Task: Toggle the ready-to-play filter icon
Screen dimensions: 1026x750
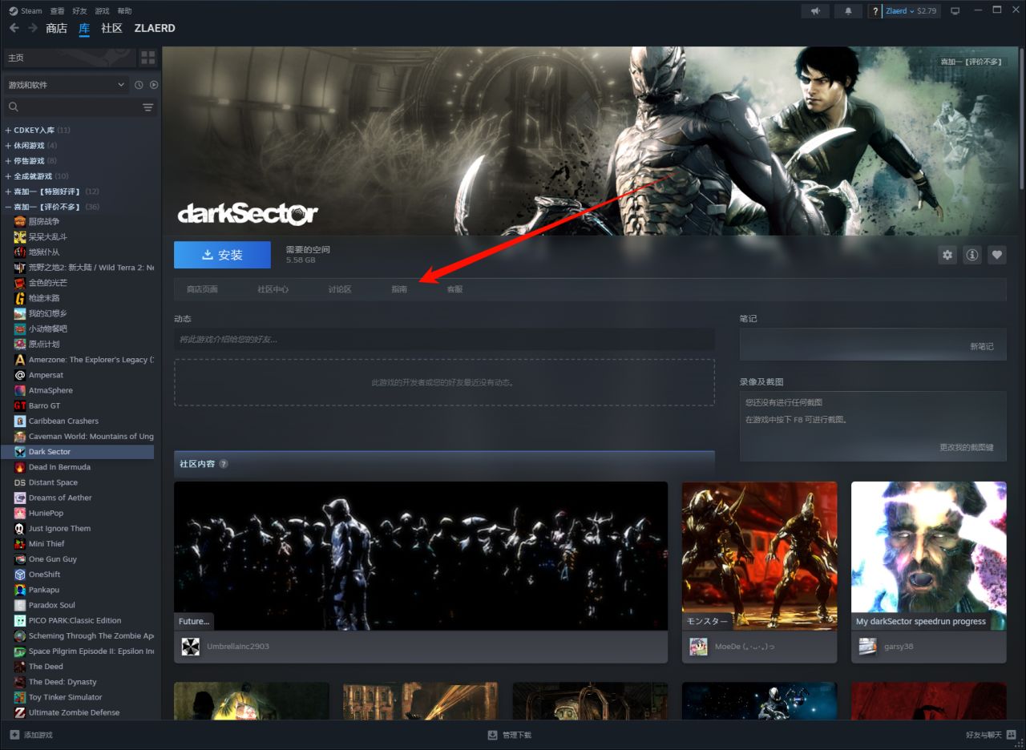Action: [x=154, y=85]
